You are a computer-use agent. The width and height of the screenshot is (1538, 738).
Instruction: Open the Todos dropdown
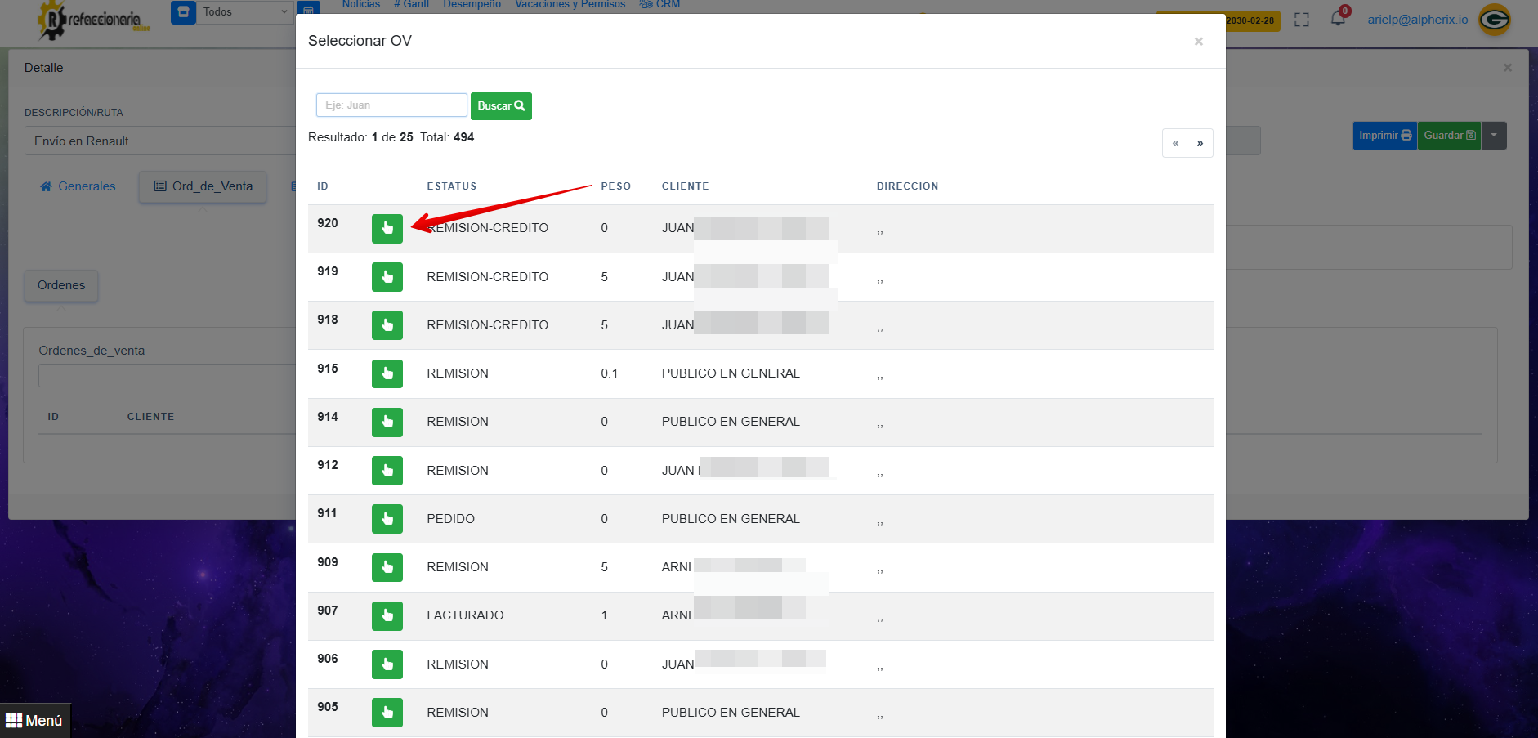point(244,12)
